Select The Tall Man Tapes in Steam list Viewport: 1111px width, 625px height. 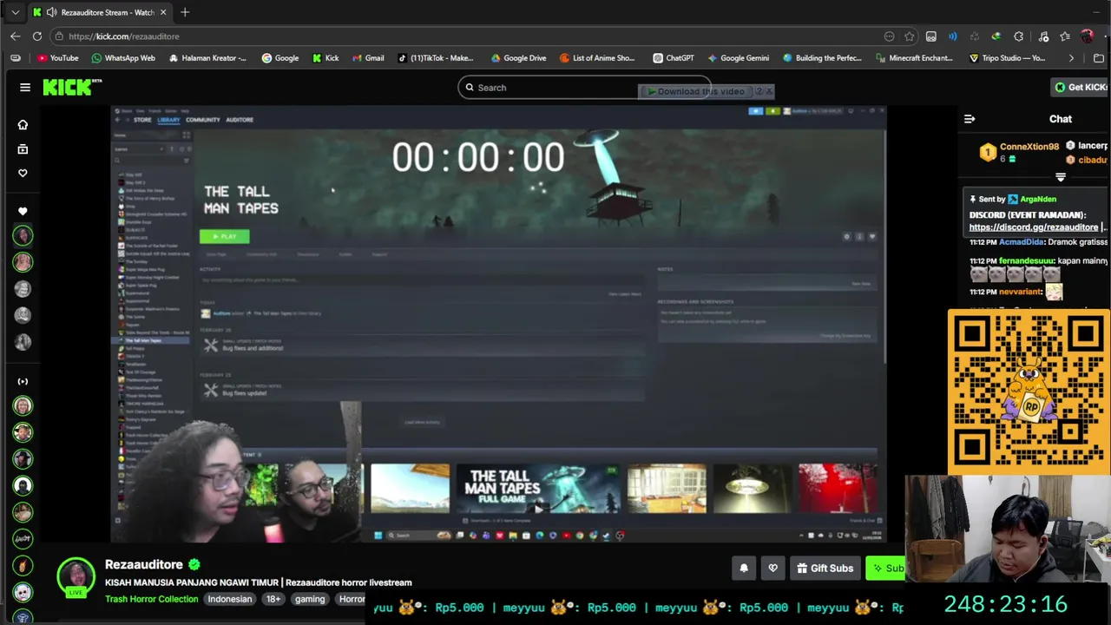point(152,340)
